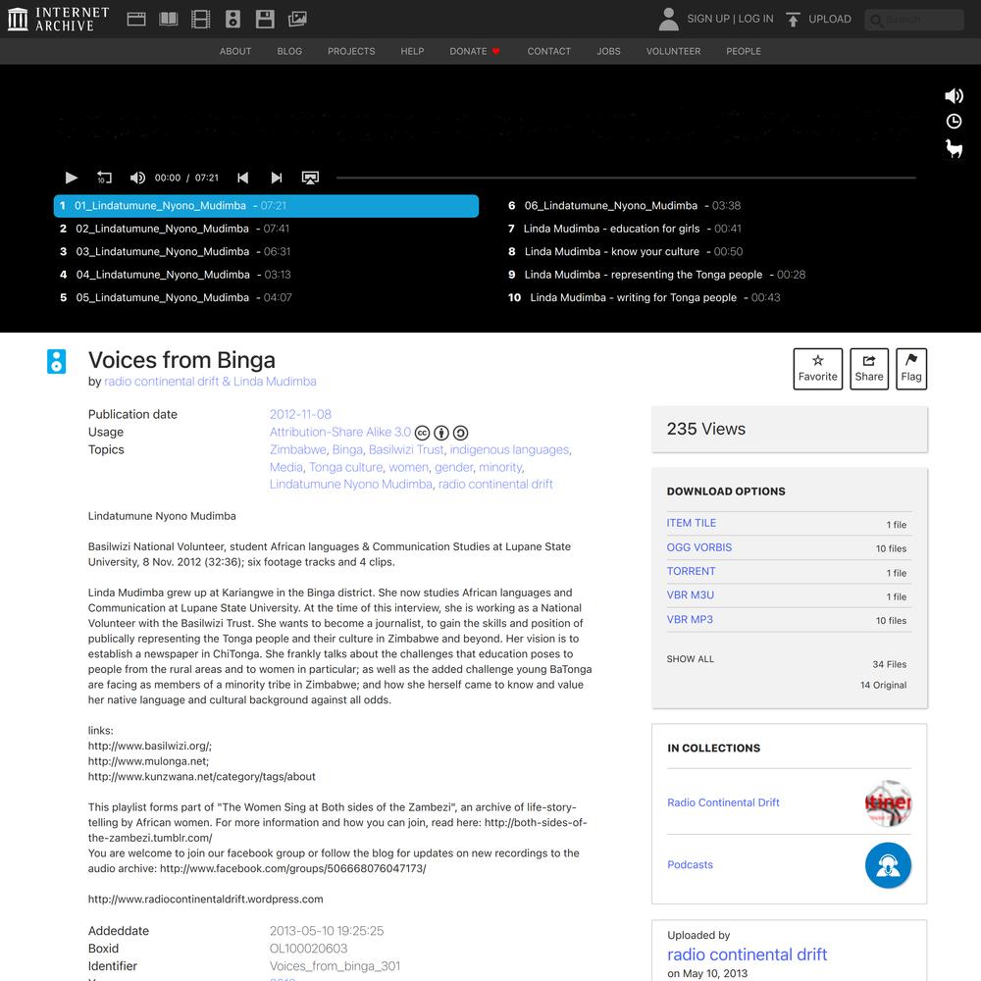Viewport: 981px width, 981px height.
Task: Open the Basilwizi Trust topic link
Action: click(x=406, y=450)
